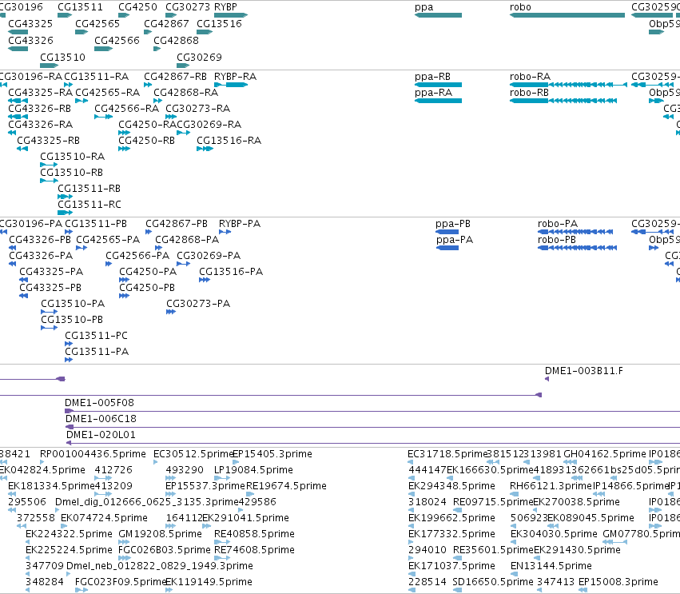Viewport: 680px width, 594px height.
Task: Click the RYBP-RA transcript label
Action: click(x=236, y=77)
